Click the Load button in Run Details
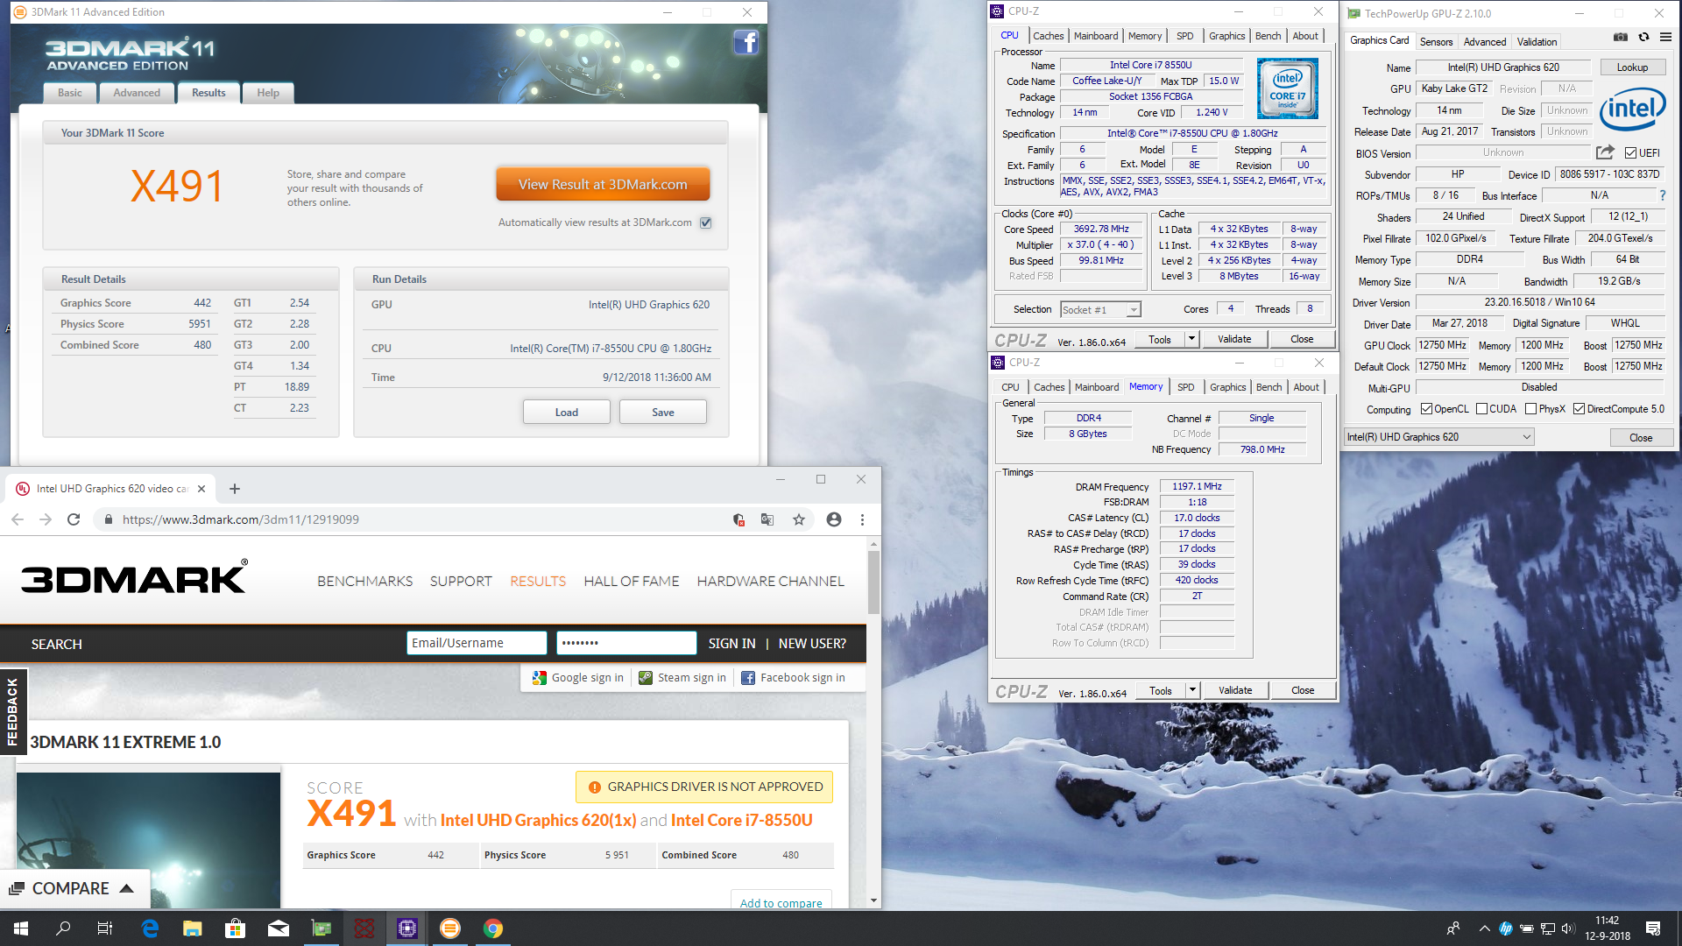Viewport: 1682px width, 946px height. click(x=567, y=413)
